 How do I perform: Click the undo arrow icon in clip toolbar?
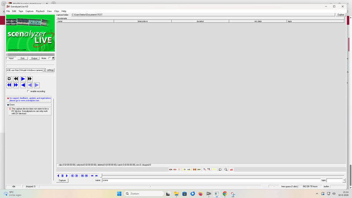[220, 169]
